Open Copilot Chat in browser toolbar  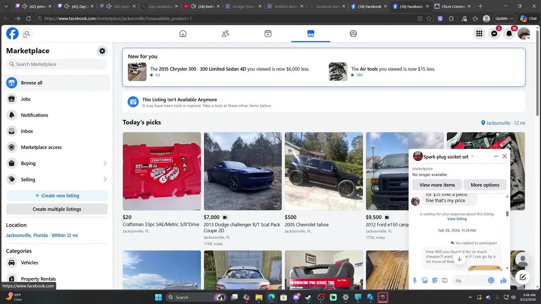pyautogui.click(x=528, y=19)
